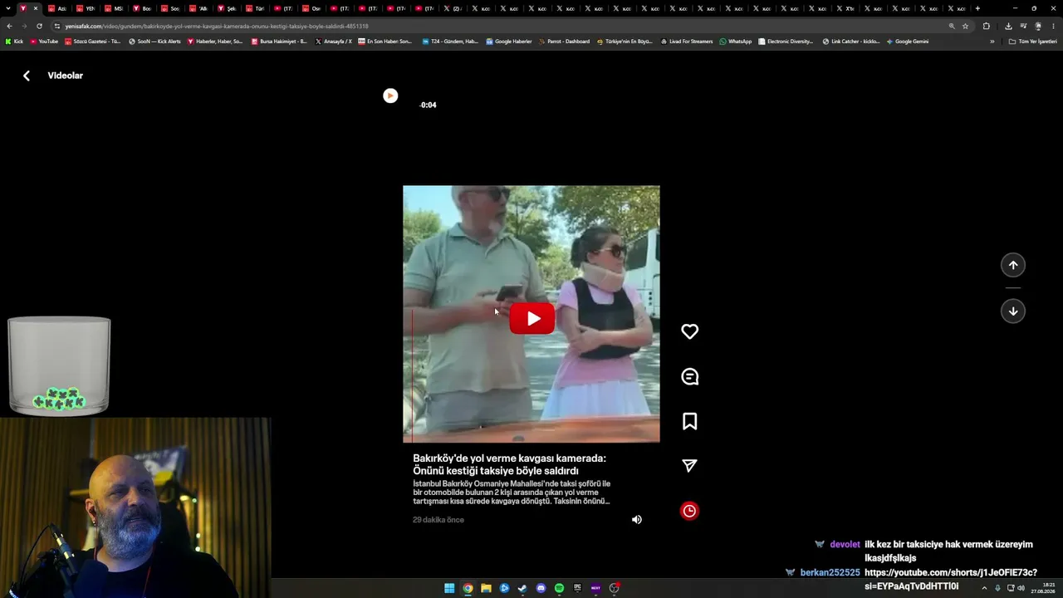Screen dimensions: 1063x598
Task: Click the Videolar heading
Action: click(65, 76)
